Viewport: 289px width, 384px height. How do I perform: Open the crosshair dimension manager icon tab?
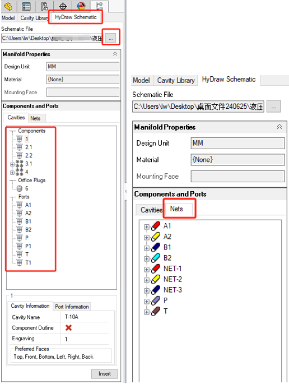[63, 6]
